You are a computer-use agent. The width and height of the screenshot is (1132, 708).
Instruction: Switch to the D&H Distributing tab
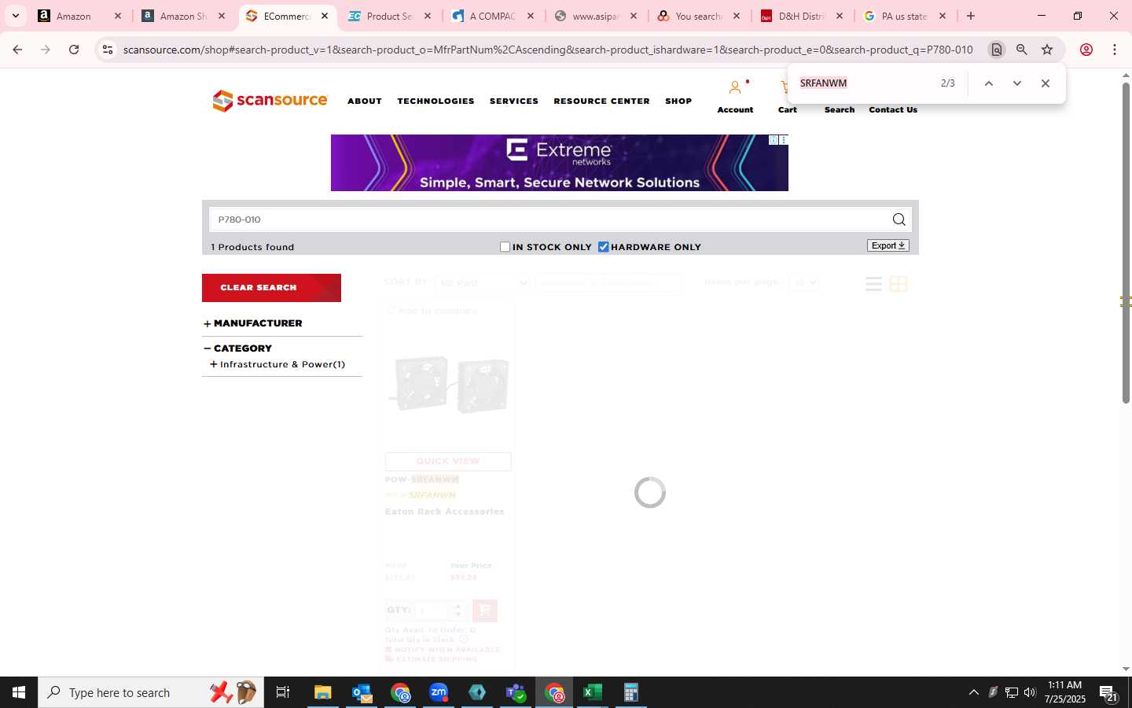click(x=802, y=16)
